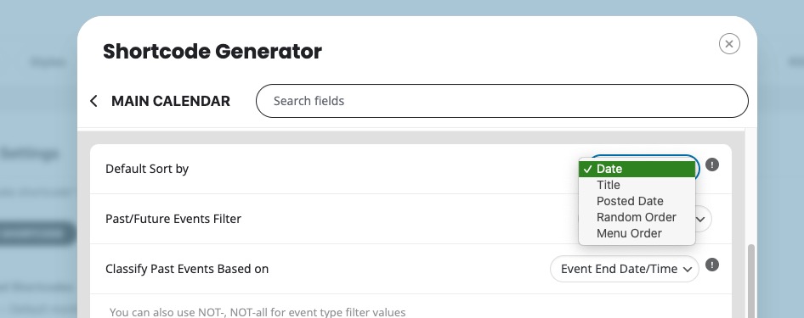The image size is (804, 318).
Task: Go back using the arrow beside MAIN CALENDAR
Action: pyautogui.click(x=93, y=101)
